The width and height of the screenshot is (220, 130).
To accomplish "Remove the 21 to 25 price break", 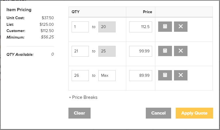I will click(181, 51).
